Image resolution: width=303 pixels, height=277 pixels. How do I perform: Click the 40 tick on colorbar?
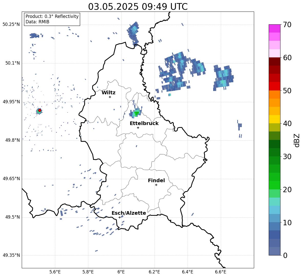(x=287, y=124)
